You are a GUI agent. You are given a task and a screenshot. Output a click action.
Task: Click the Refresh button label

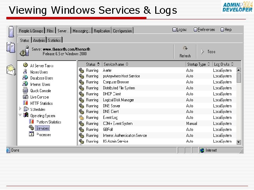185,56
